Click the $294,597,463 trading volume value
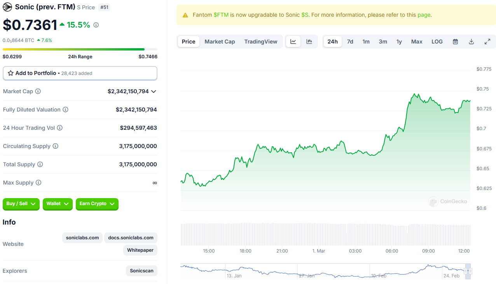This screenshot has height=284, width=496. [x=138, y=128]
